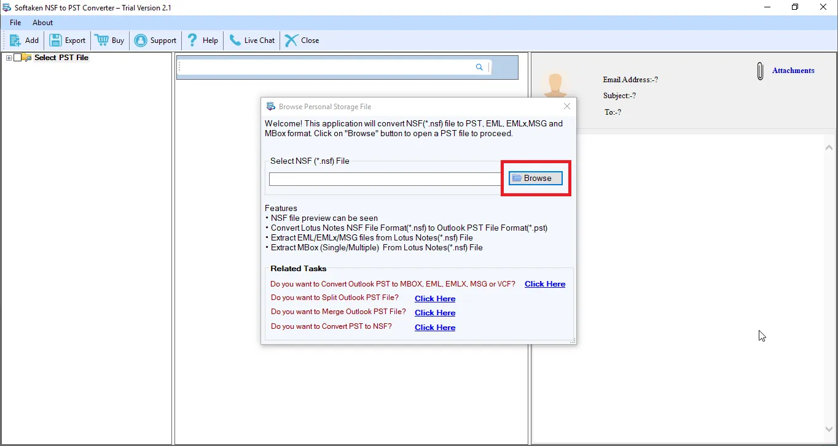Click the 'Subject:-?' label

pyautogui.click(x=619, y=96)
